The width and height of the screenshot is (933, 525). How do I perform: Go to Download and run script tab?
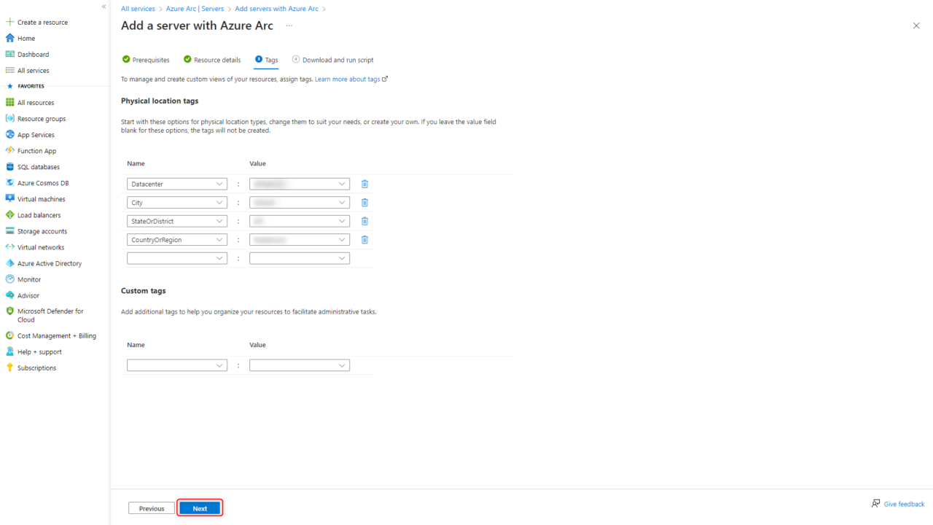click(x=332, y=60)
